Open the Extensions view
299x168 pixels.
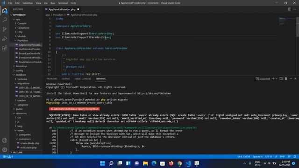point(5,48)
